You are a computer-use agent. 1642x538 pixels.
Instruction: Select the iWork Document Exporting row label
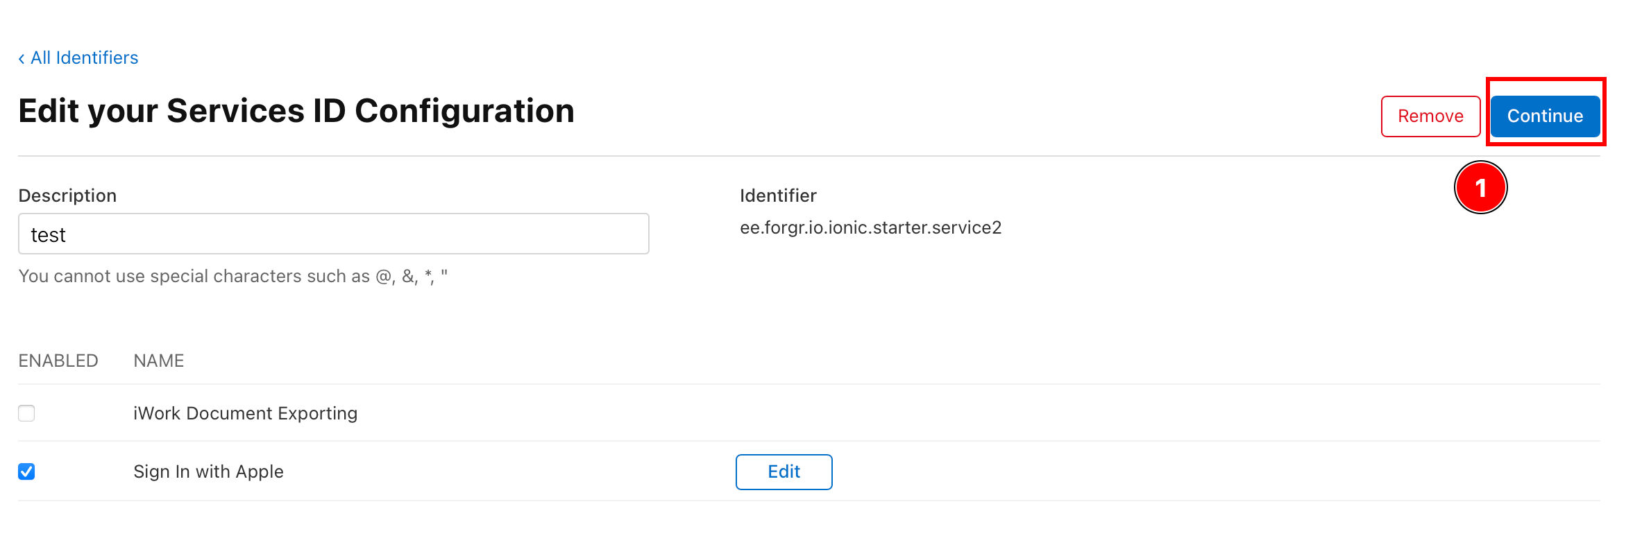pos(245,413)
